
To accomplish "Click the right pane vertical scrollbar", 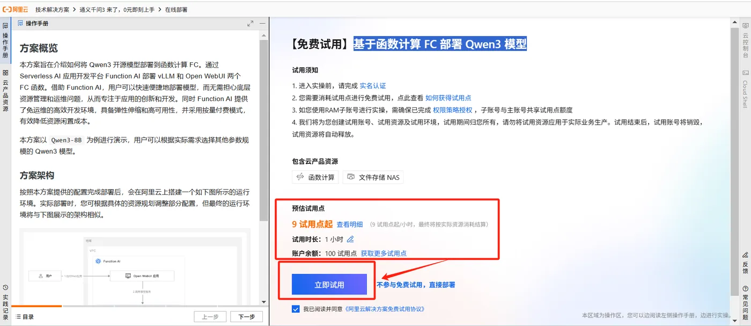I will pos(734,161).
